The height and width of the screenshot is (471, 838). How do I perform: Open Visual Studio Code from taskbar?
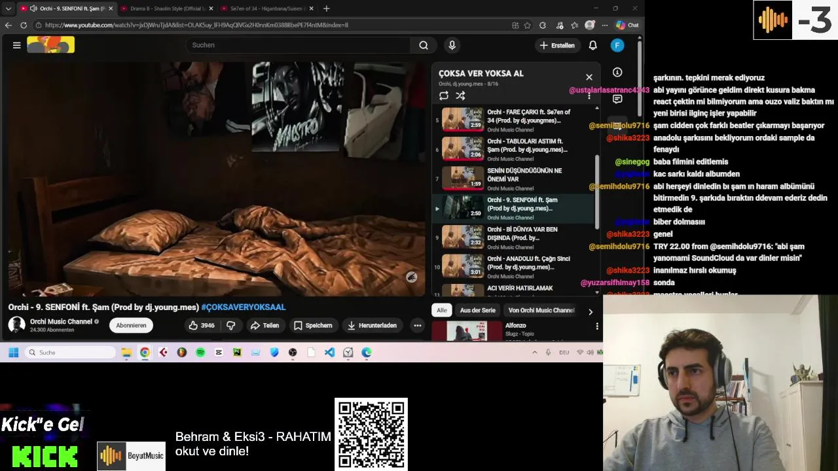(329, 352)
